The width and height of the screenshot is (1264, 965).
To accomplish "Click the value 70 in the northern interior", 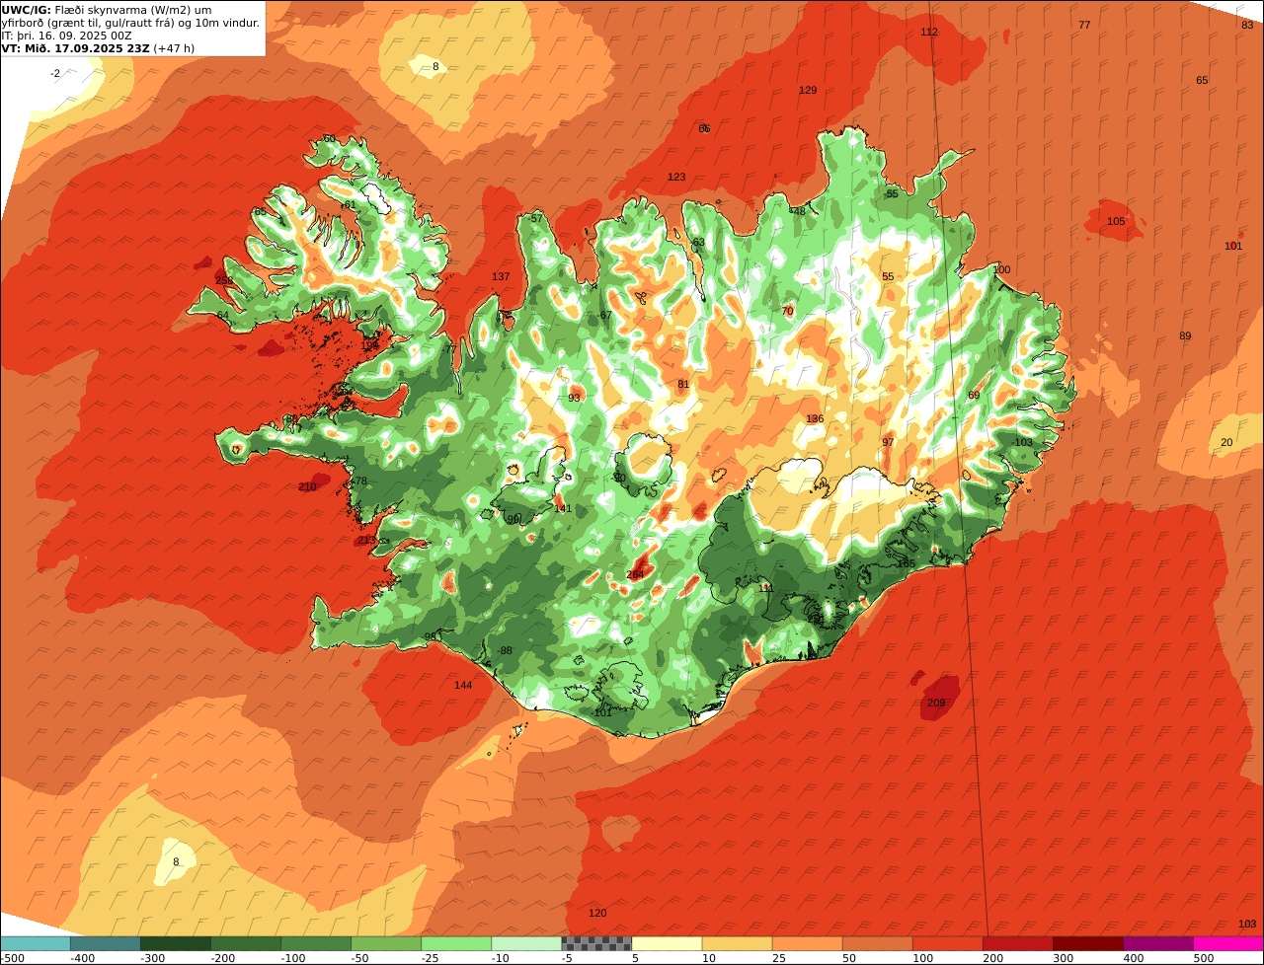I will pos(787,311).
